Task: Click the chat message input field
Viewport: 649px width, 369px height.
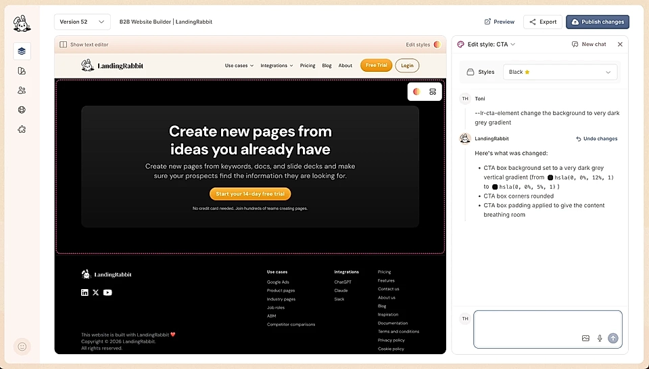Action: point(548,329)
